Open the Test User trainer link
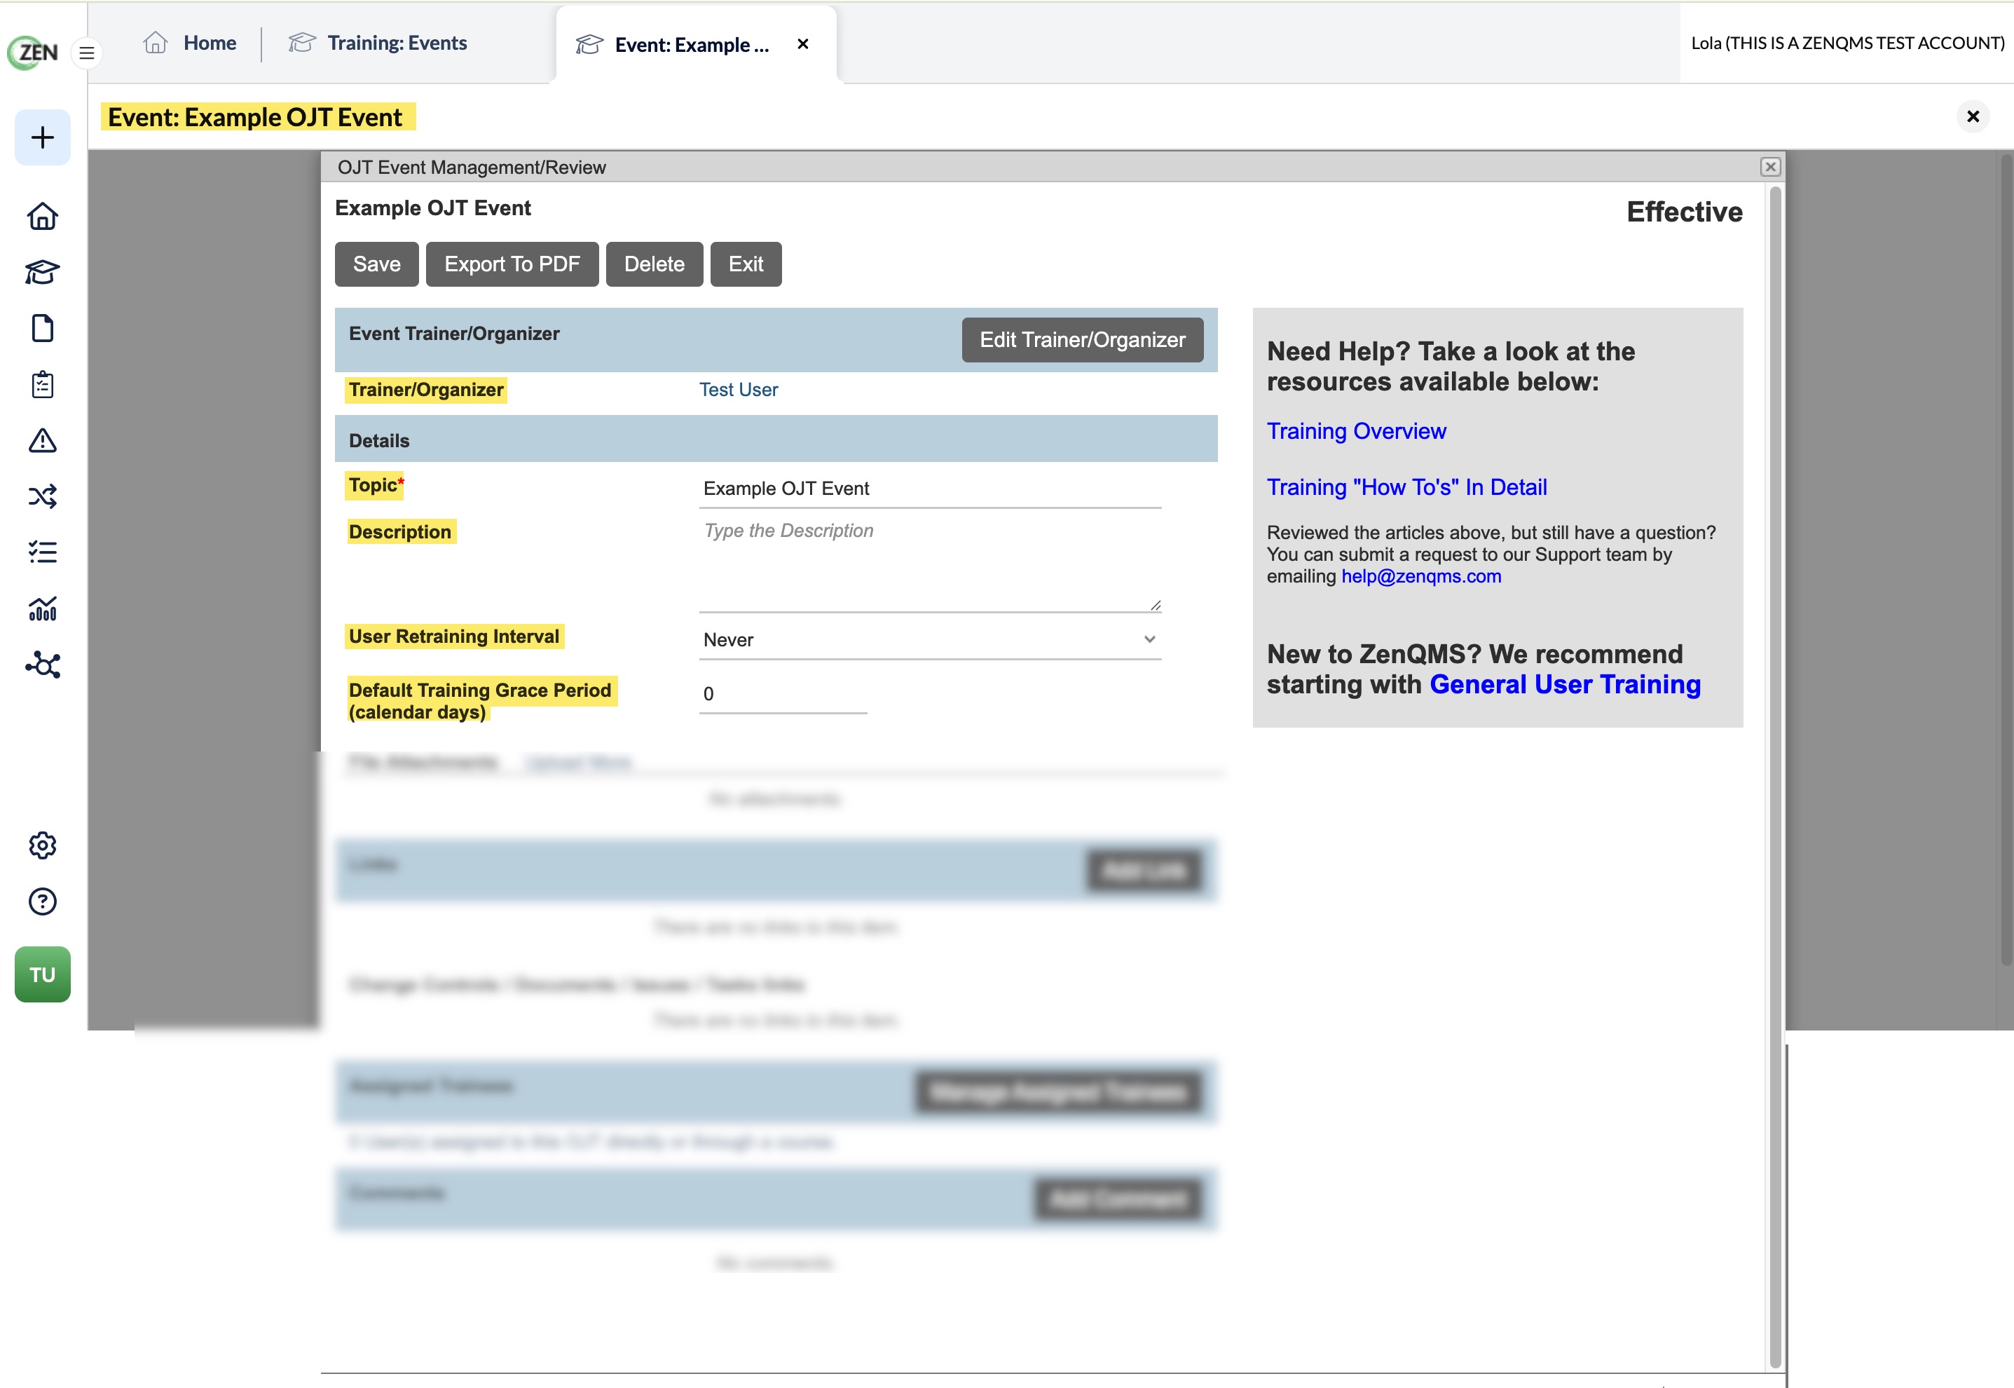2014x1388 pixels. click(x=738, y=390)
